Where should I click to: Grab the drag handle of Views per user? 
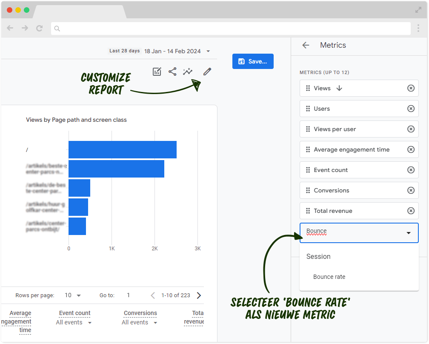[x=308, y=129]
